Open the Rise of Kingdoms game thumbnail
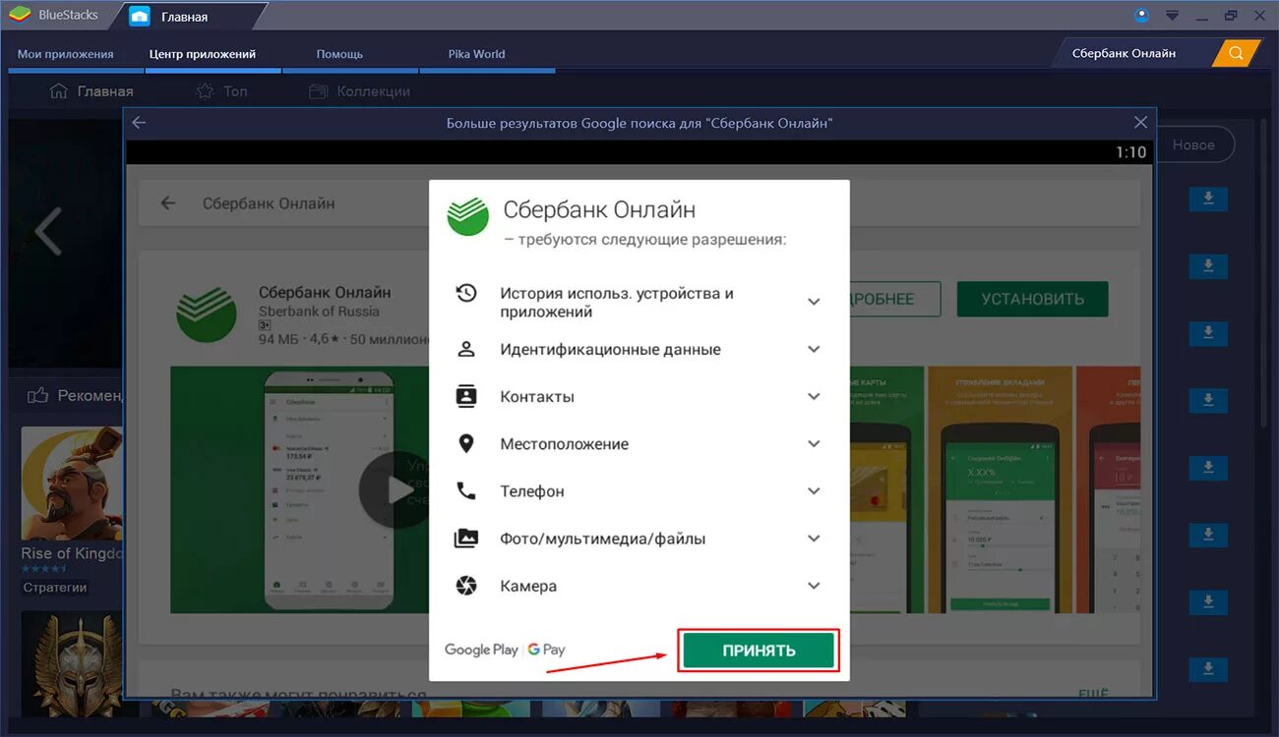The width and height of the screenshot is (1279, 737). tap(72, 482)
